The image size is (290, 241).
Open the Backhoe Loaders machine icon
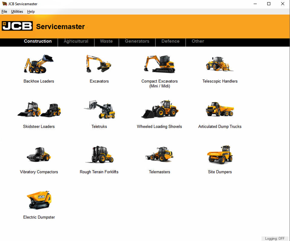click(x=39, y=64)
